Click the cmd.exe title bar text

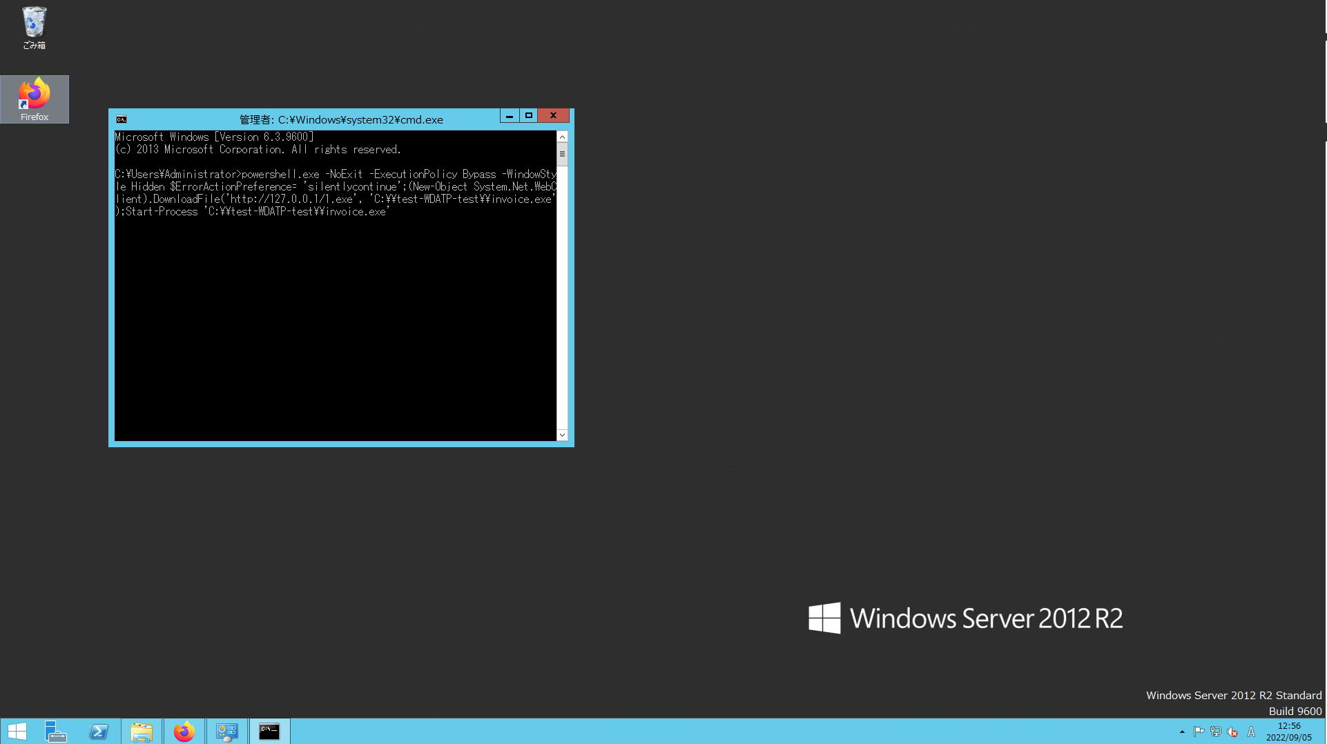(x=341, y=119)
